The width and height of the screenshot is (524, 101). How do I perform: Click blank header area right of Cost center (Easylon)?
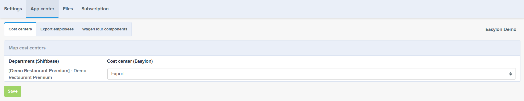(336, 61)
